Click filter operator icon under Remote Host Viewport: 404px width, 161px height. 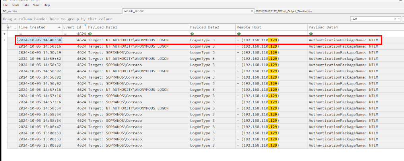click(238, 34)
